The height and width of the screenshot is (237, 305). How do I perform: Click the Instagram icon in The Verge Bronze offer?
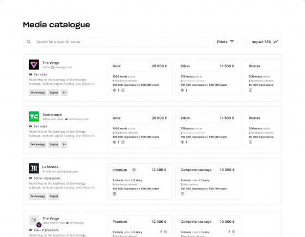(x=251, y=90)
